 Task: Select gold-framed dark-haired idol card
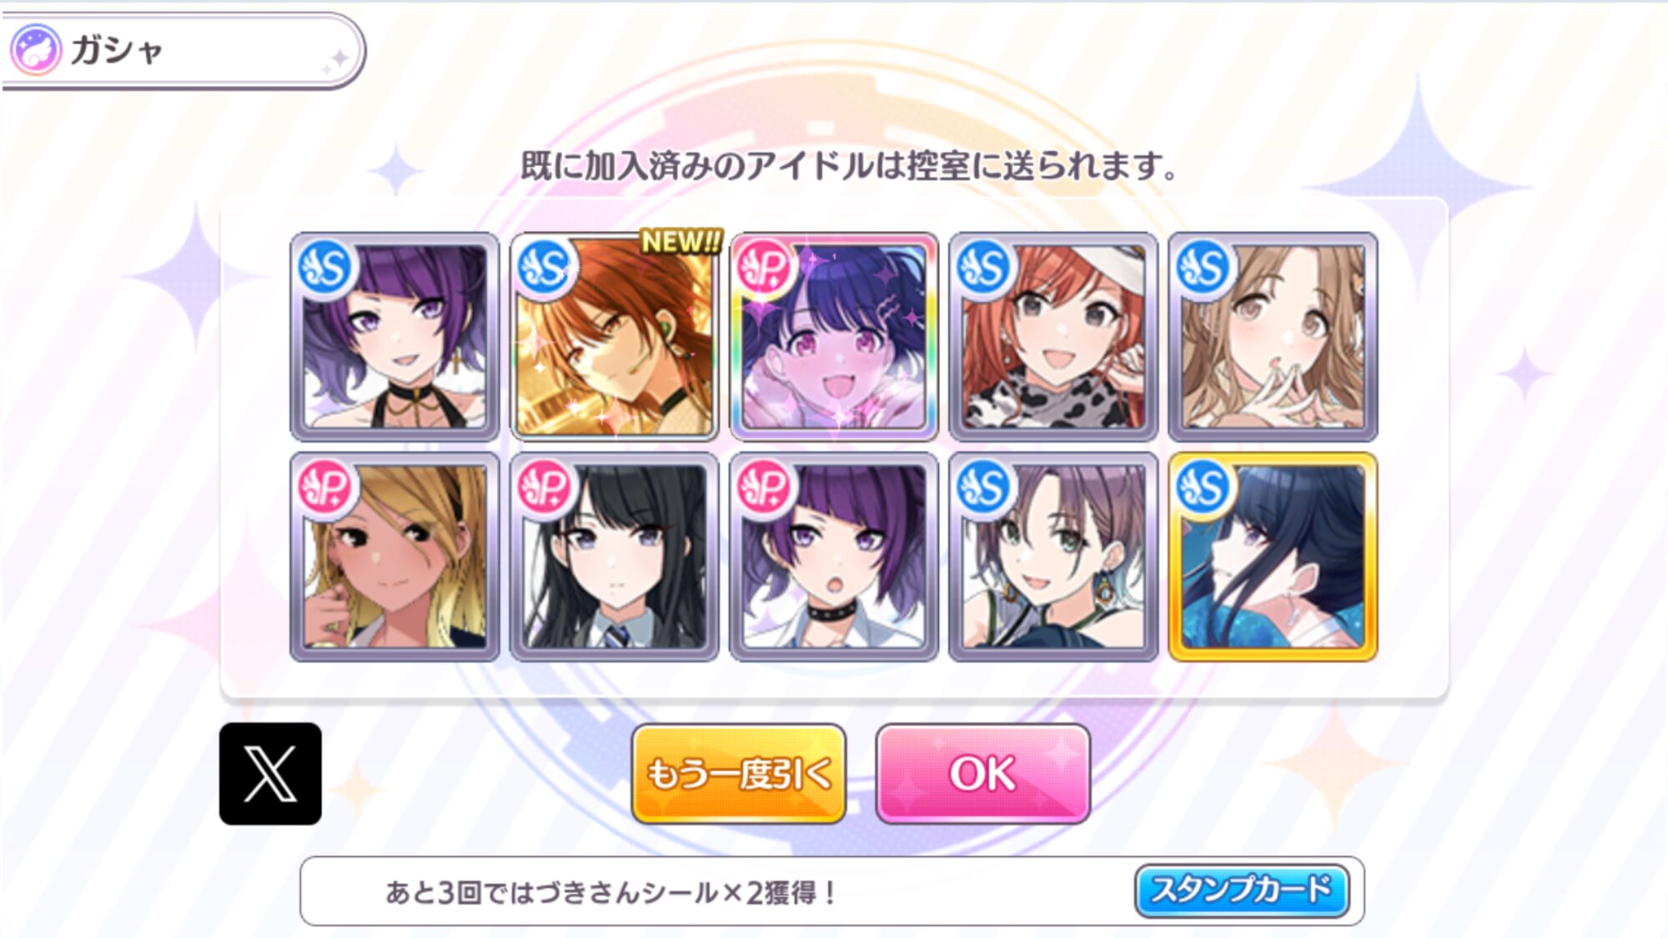tap(1273, 557)
